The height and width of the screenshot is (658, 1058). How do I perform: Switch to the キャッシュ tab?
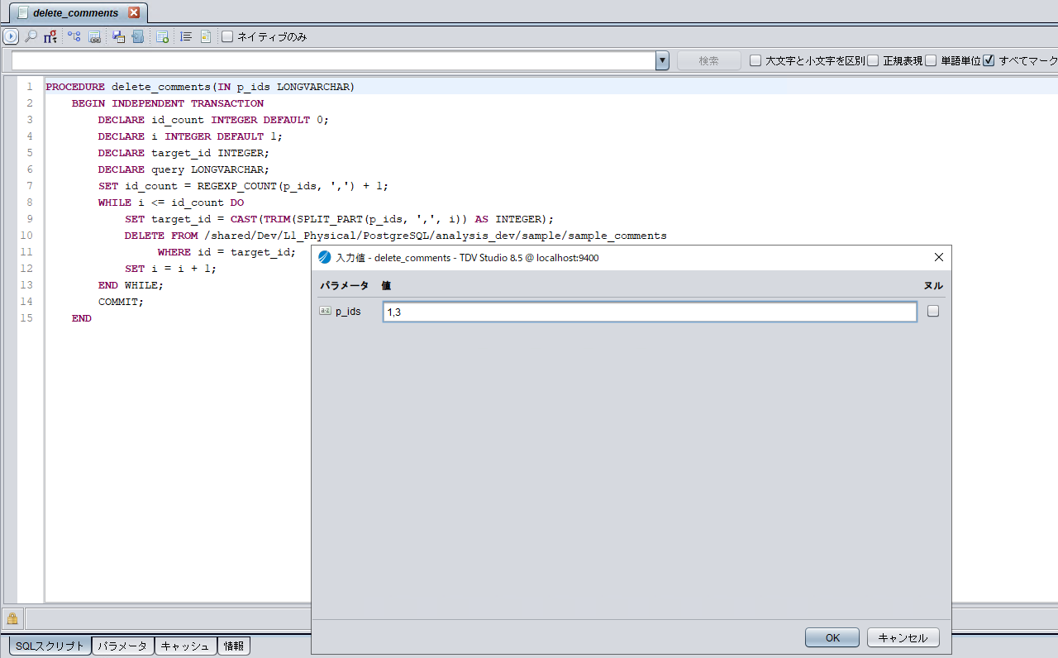(x=186, y=646)
